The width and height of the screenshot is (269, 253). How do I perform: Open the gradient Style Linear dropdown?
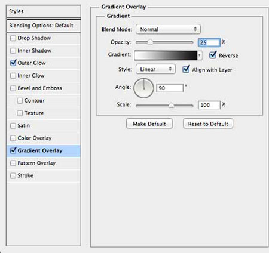click(155, 69)
